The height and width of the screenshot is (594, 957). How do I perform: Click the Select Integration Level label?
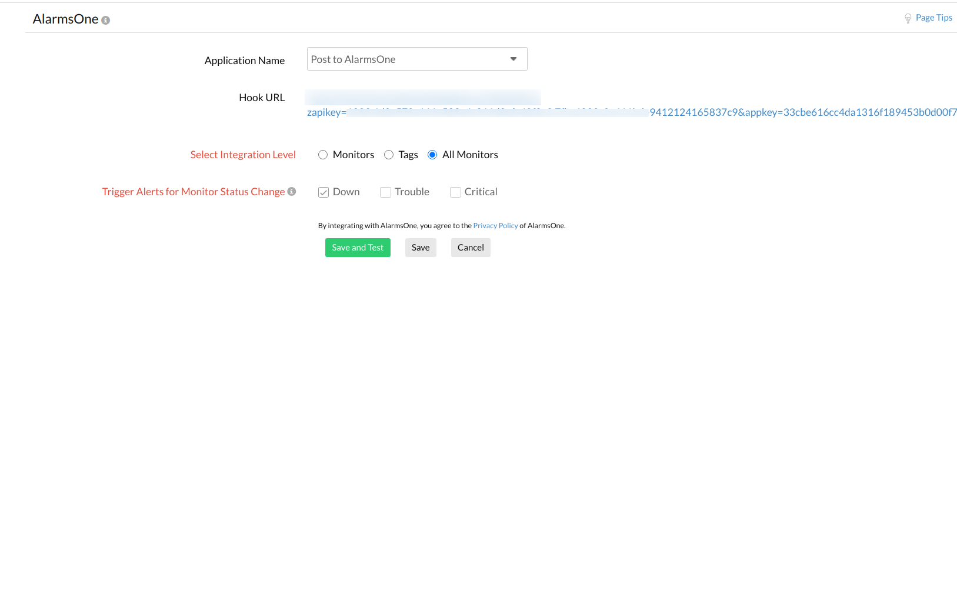point(243,155)
